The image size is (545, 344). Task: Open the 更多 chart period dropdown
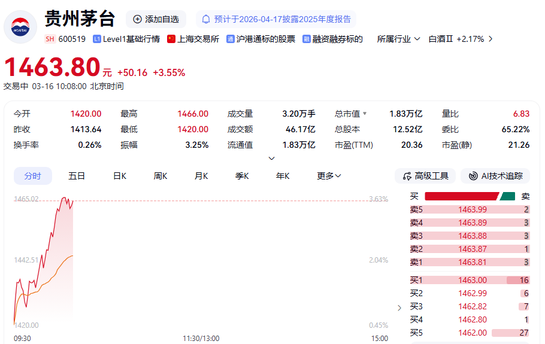(329, 176)
